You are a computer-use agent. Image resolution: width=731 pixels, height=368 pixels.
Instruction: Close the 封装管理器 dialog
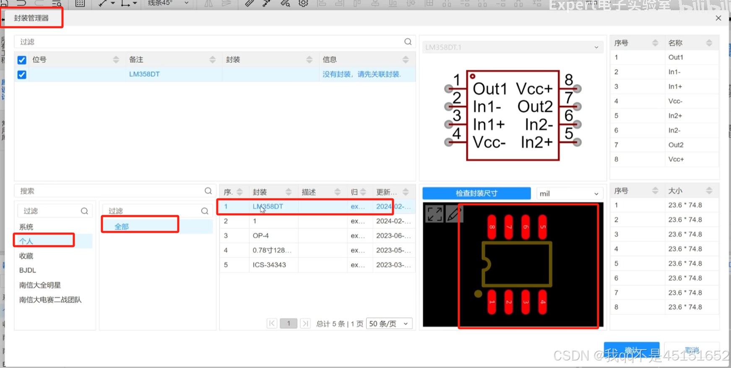[718, 18]
